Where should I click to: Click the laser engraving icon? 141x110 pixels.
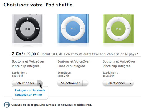[x=7, y=105]
